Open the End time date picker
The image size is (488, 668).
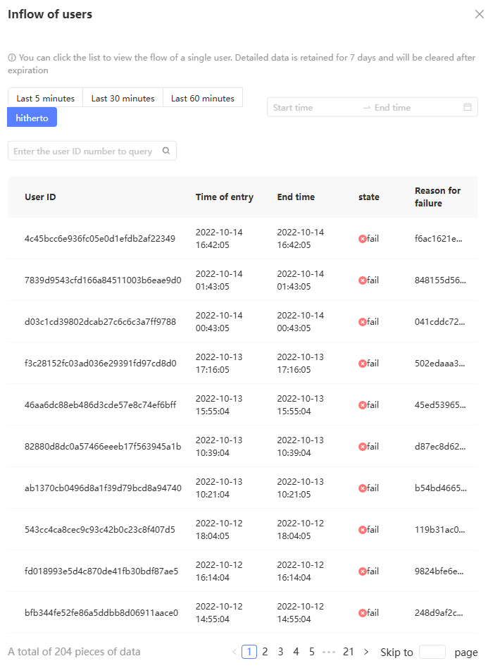click(x=408, y=107)
